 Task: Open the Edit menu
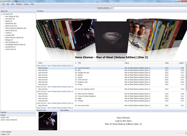point(8,4)
